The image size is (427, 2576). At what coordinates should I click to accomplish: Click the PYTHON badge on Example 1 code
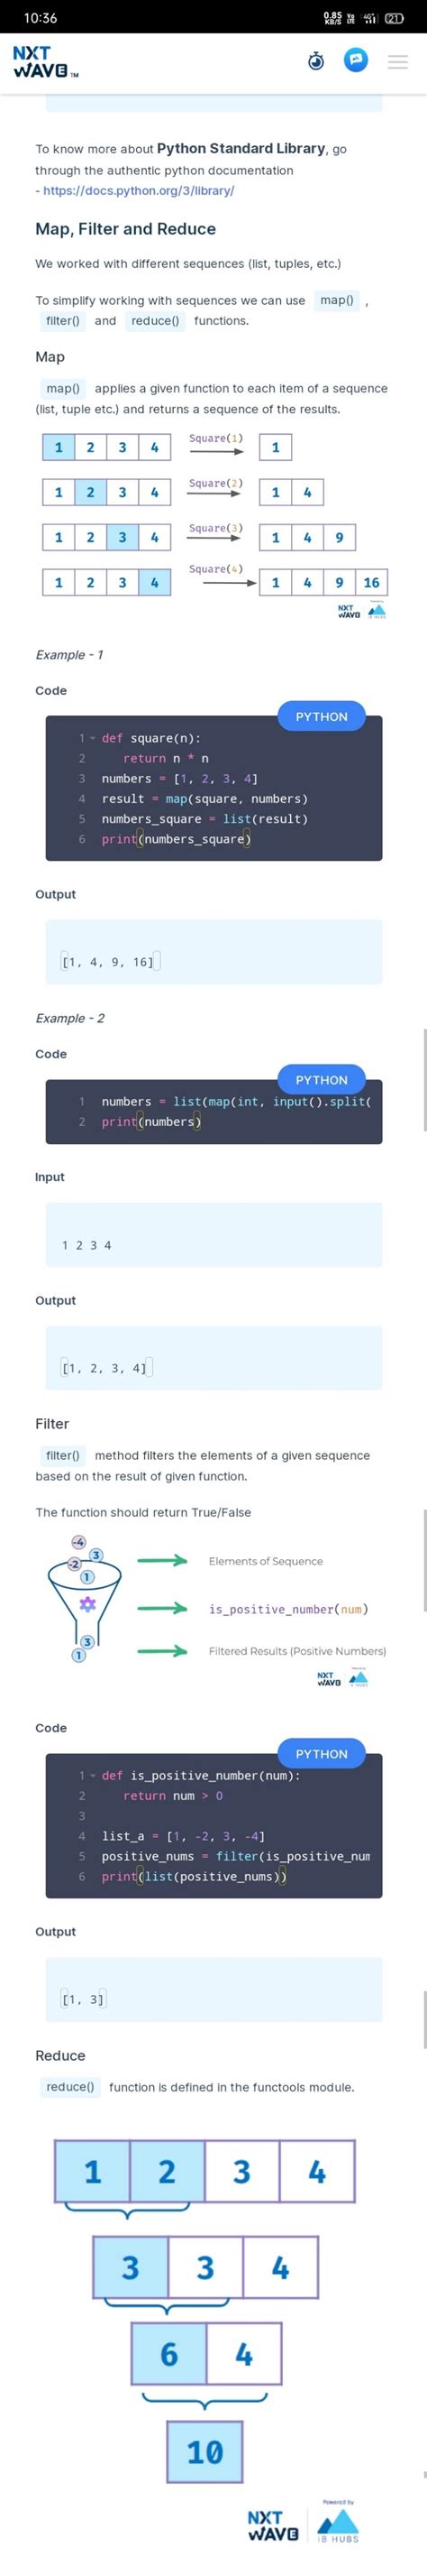coord(322,716)
